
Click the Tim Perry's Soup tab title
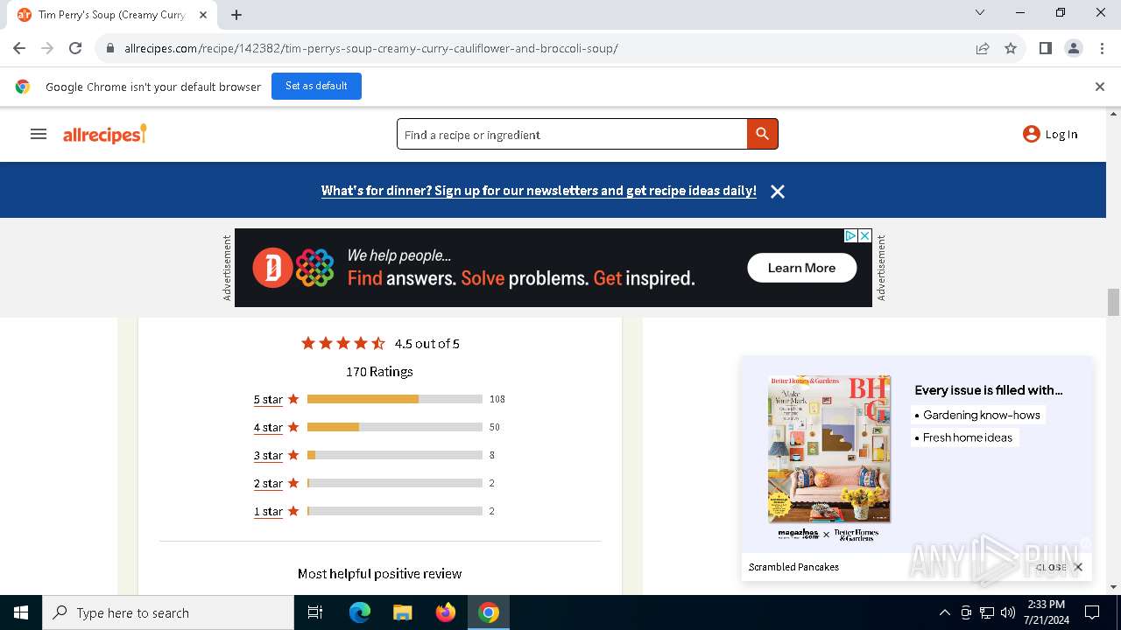pos(112,14)
